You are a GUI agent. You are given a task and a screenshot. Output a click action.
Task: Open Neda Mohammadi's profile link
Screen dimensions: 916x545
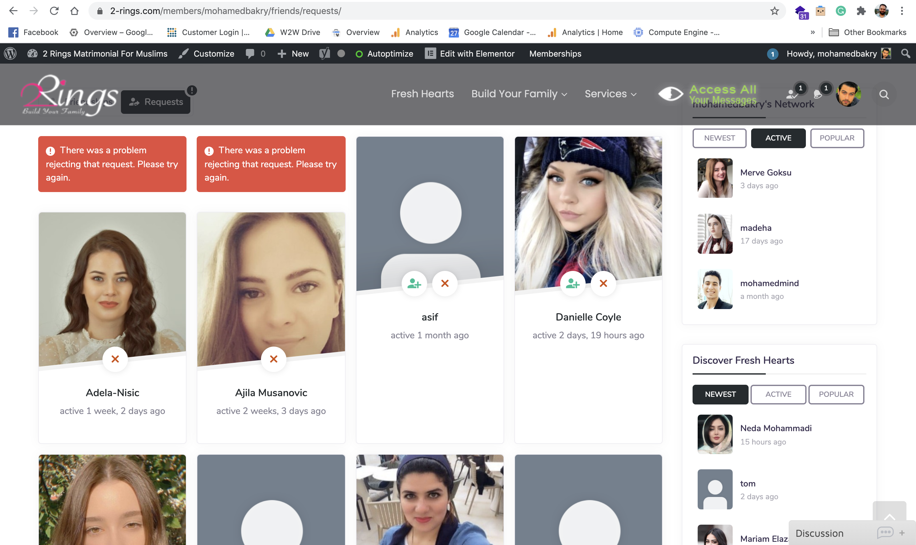pos(776,428)
